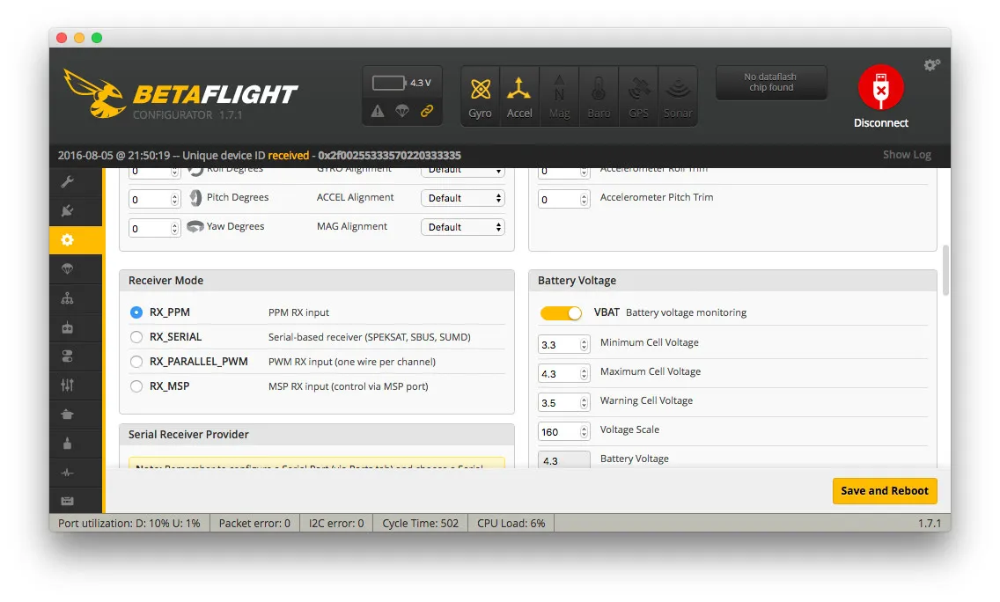Click the Save and Reboot button
Screen dimensions: 1000x602
tap(884, 491)
